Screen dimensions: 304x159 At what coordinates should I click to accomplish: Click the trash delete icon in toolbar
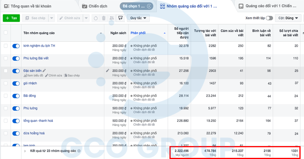[x=103, y=18]
